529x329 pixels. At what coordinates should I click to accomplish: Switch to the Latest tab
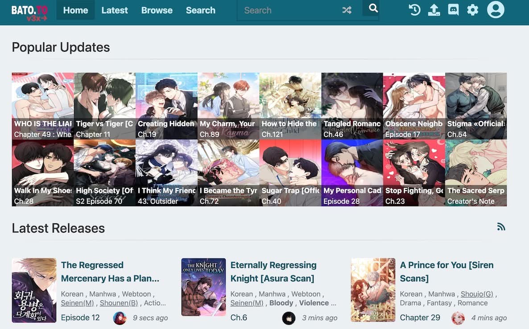pos(115,10)
